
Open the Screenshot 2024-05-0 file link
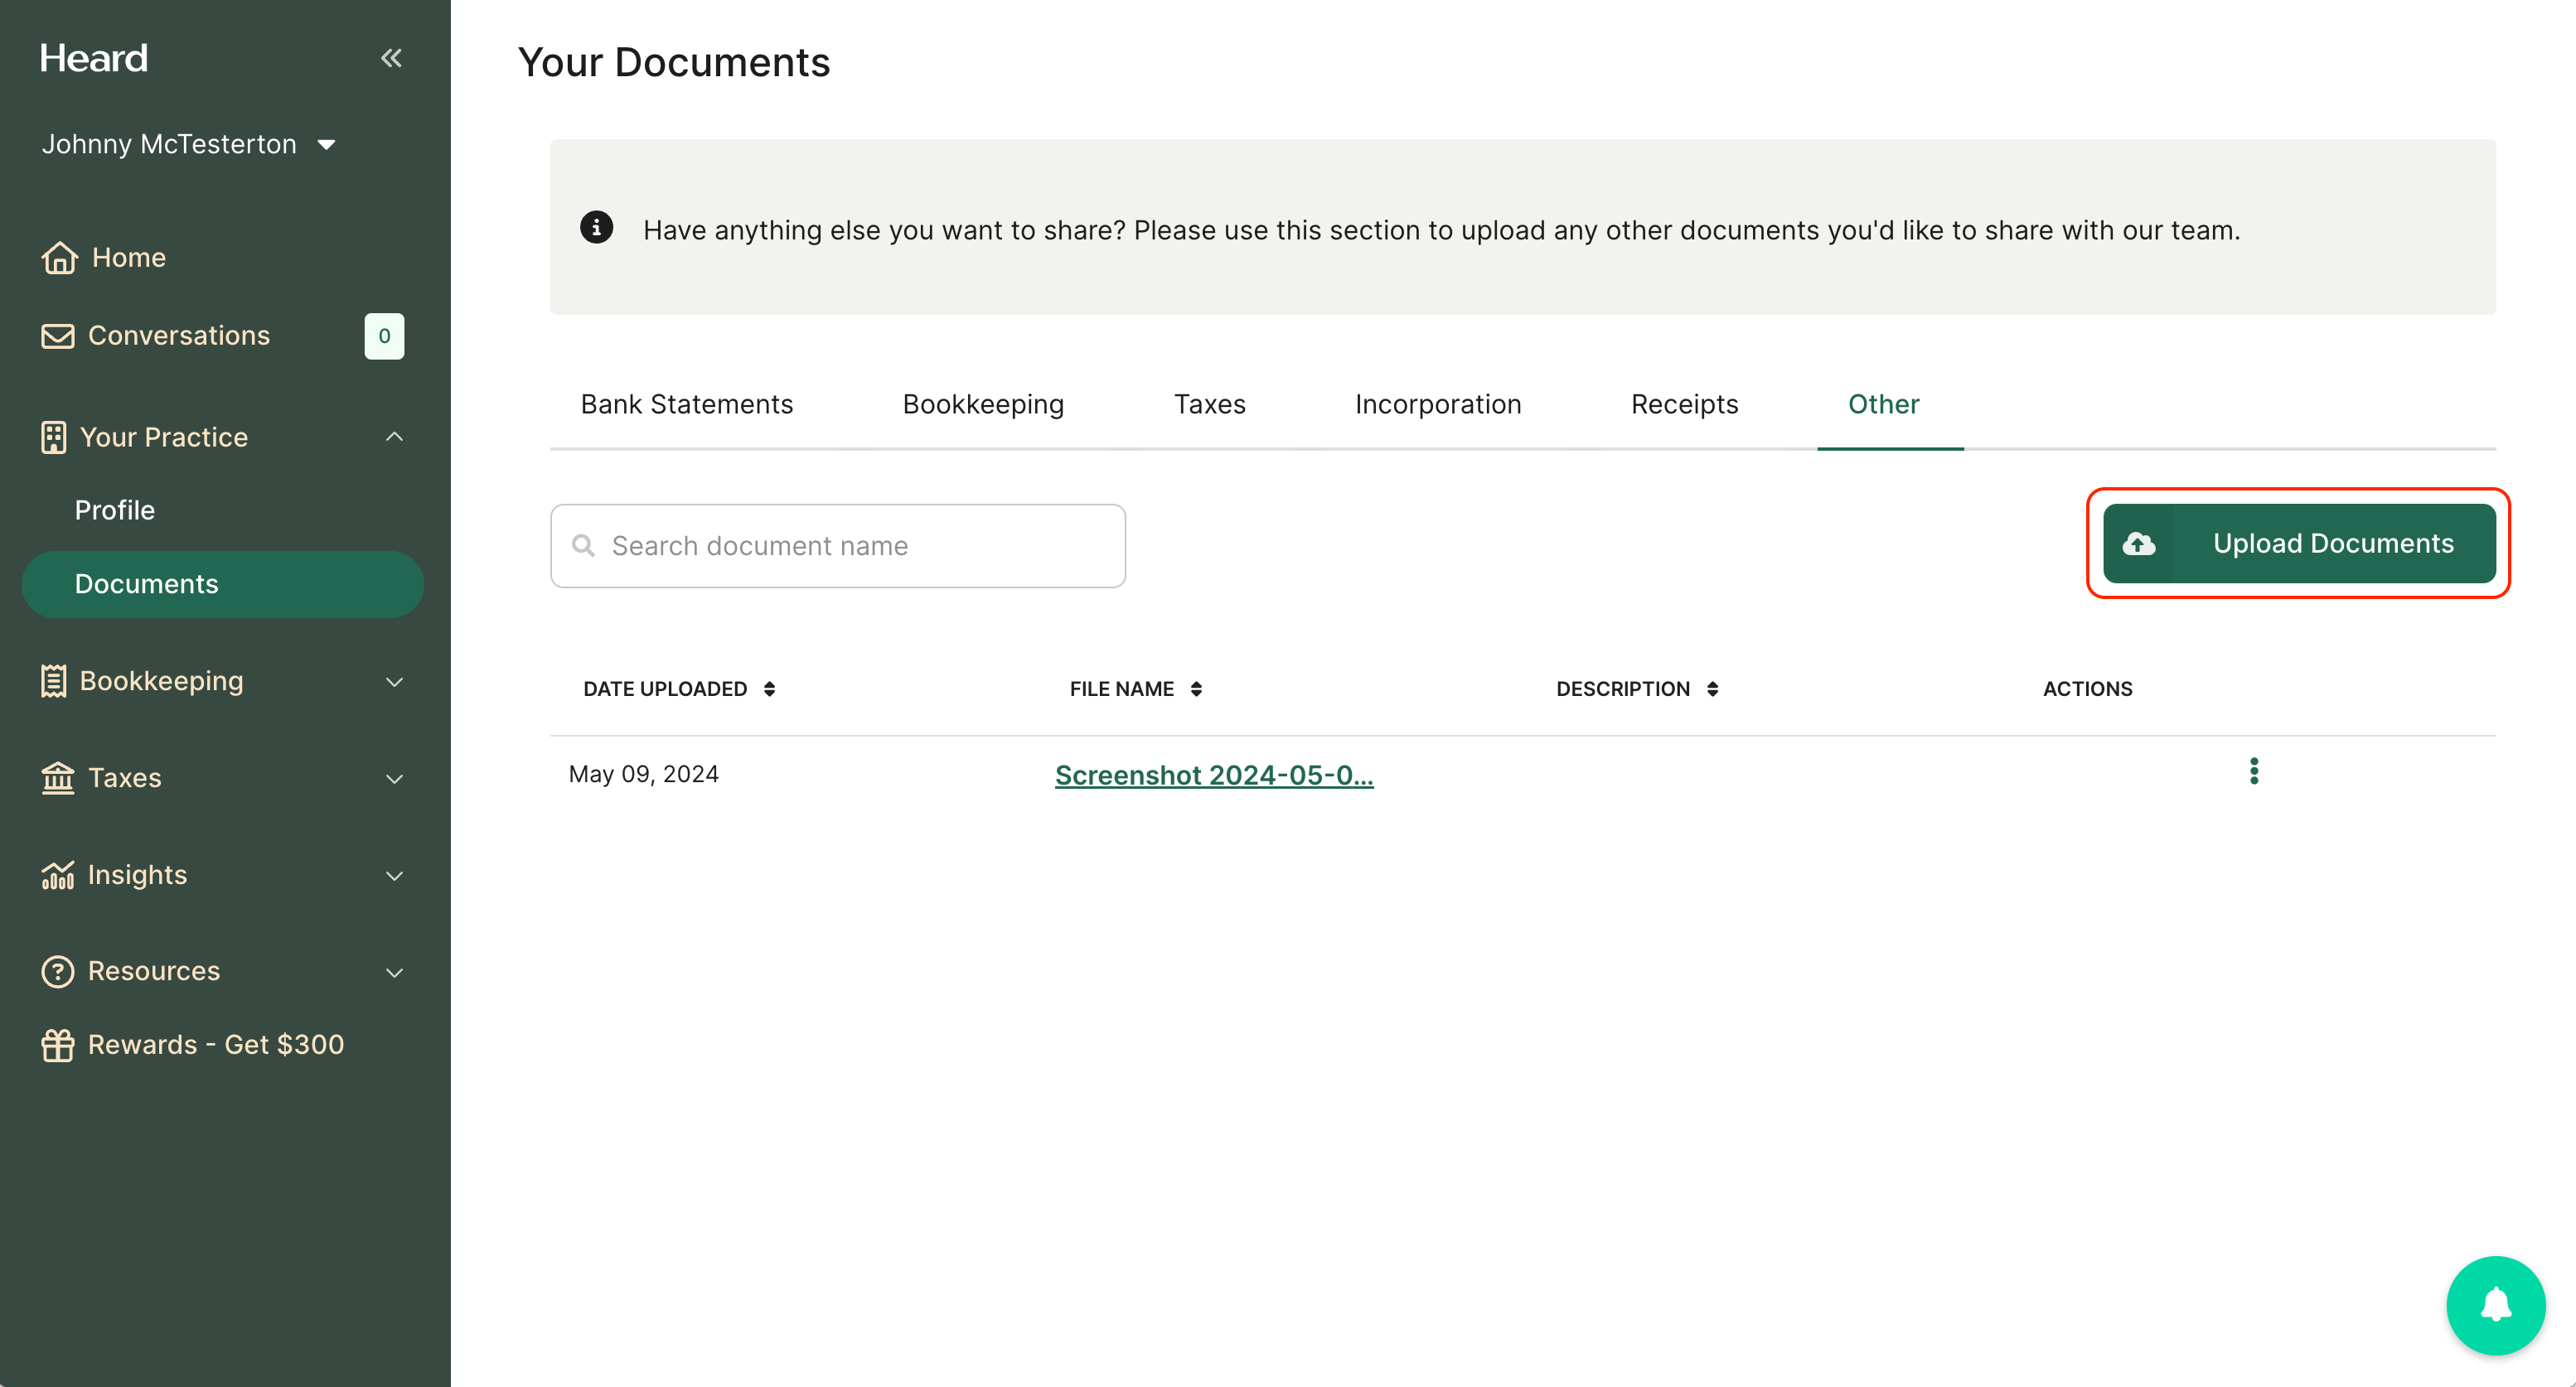tap(1214, 774)
